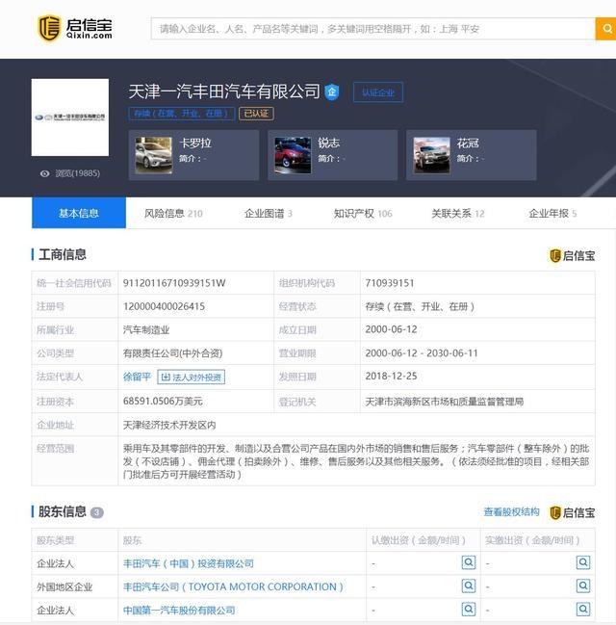This screenshot has width=616, height=625.
Task: Click the company logo thumbnail image
Action: tap(70, 117)
